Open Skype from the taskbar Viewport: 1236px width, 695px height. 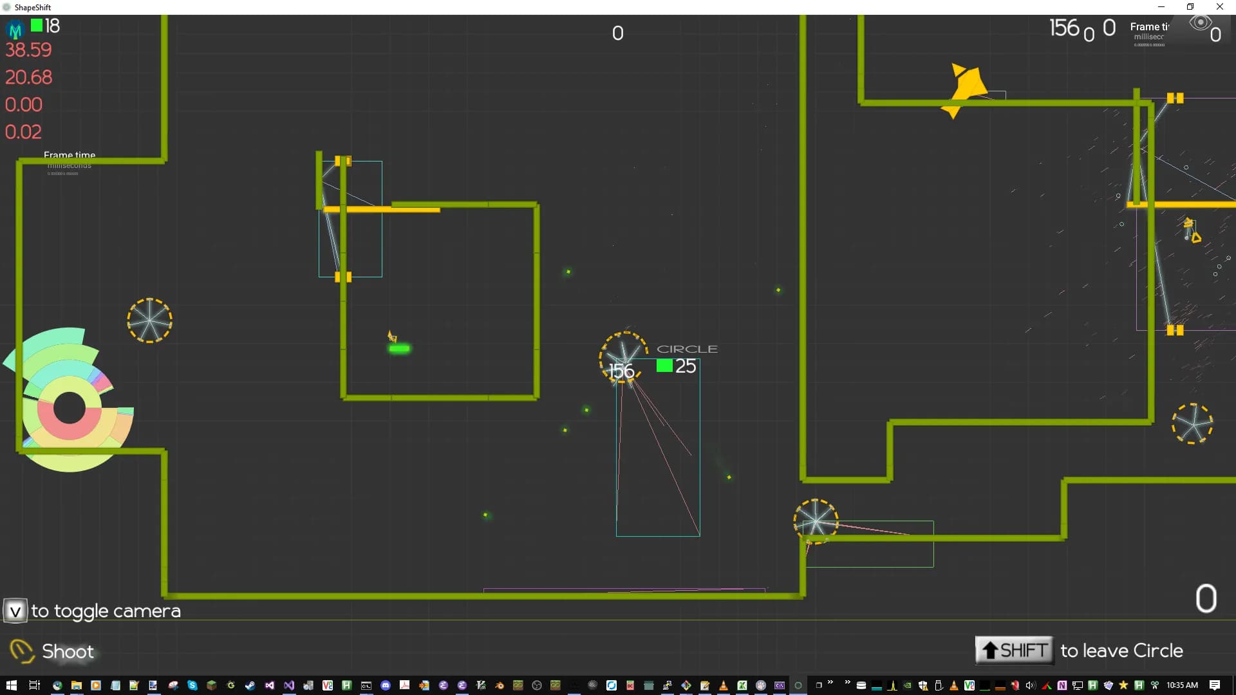pos(192,685)
